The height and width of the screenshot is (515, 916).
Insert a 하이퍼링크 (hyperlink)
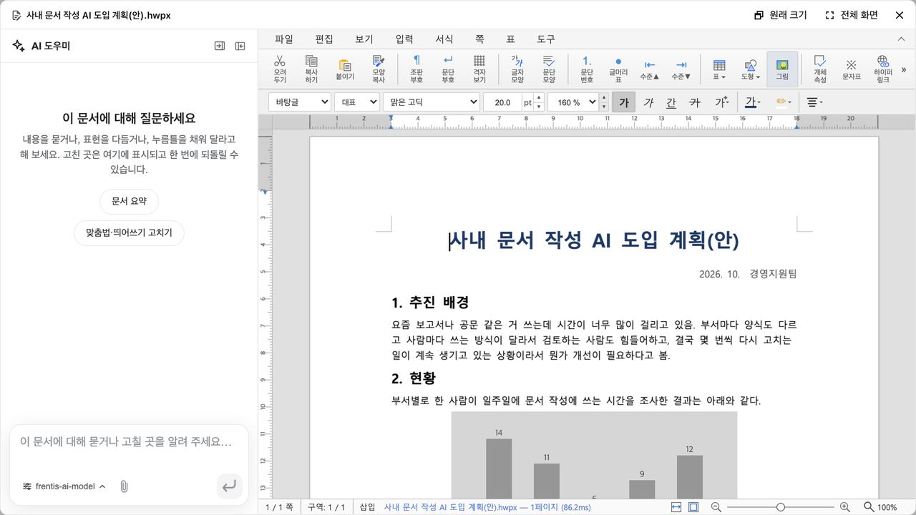pyautogui.click(x=883, y=69)
